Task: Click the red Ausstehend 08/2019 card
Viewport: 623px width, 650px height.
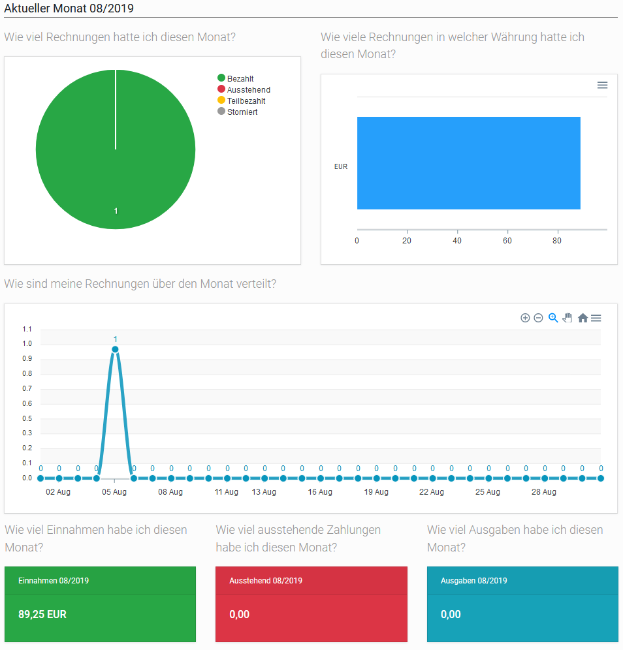Action: coord(311,604)
